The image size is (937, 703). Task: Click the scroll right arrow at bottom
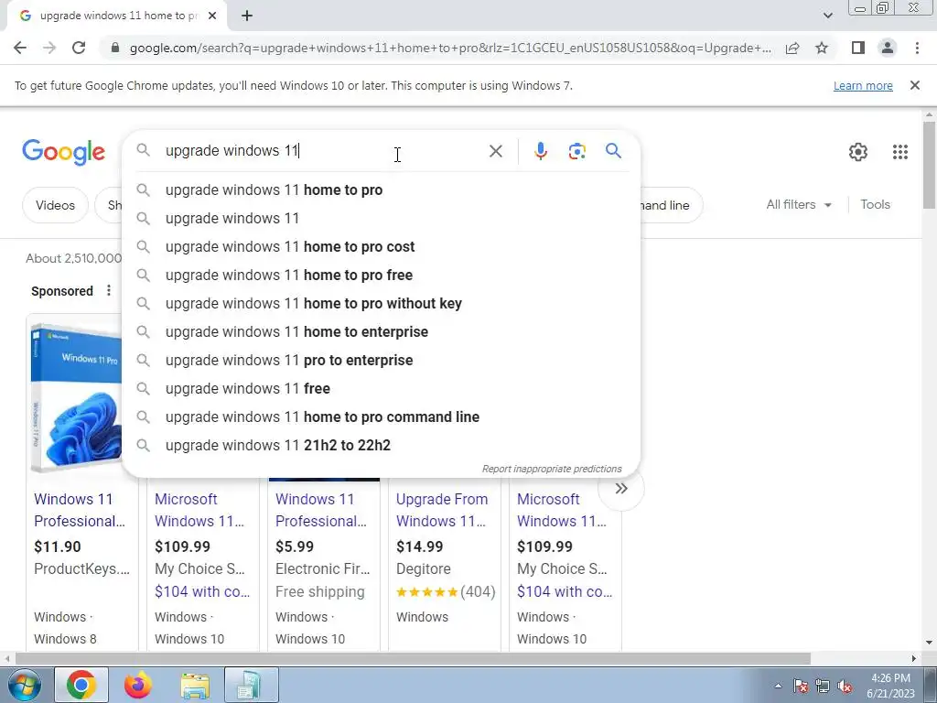tap(914, 658)
